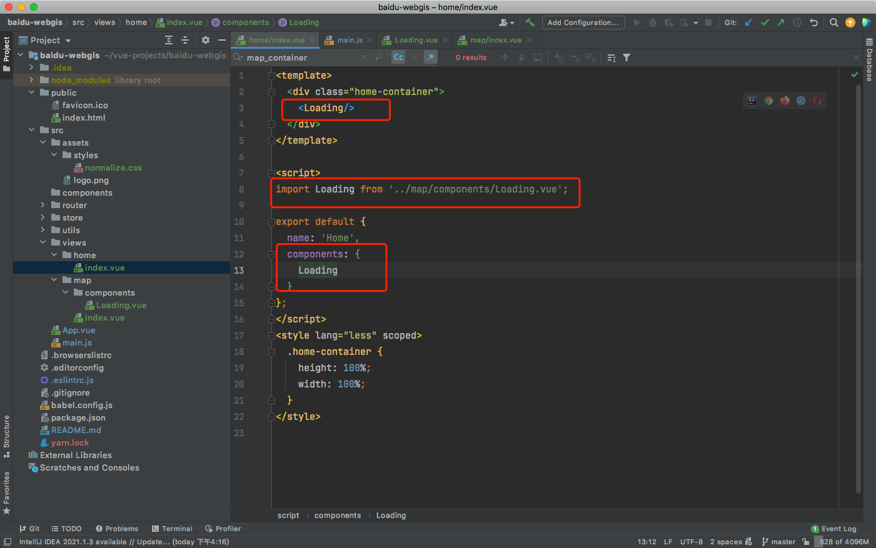Close the home/index.vue tab

pos(312,40)
